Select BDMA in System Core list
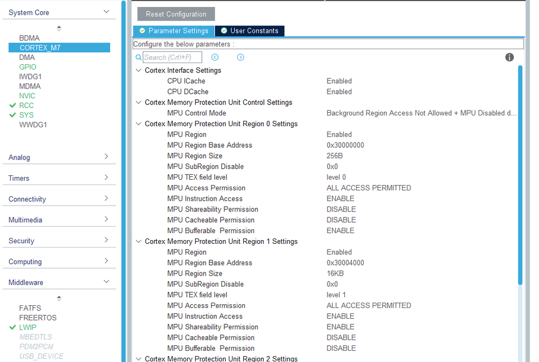This screenshot has height=362, width=539. point(29,38)
